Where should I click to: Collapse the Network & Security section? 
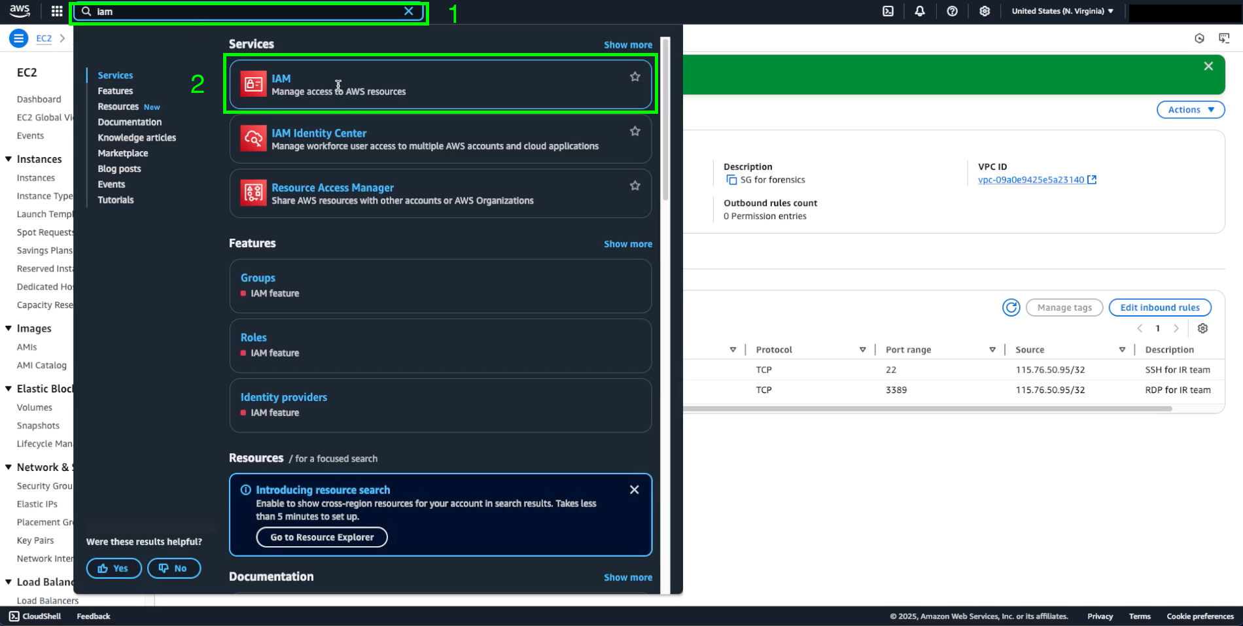[9, 467]
